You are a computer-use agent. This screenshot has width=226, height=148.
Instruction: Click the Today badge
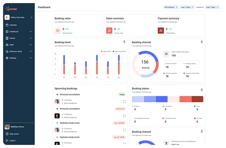tap(122, 95)
